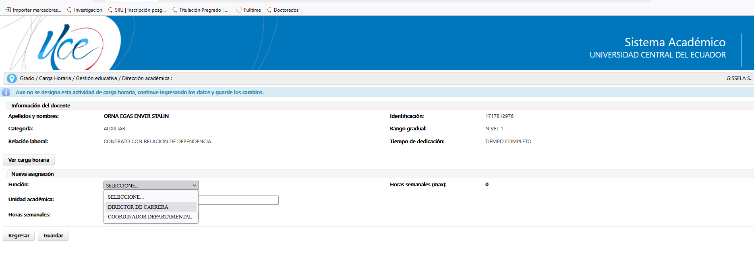The width and height of the screenshot is (754, 280).
Task: Open the Importar marcadores bookmark
Action: 33,10
